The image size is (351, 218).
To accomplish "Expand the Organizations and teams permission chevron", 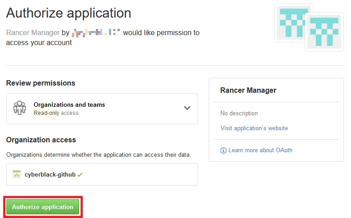I will [x=187, y=108].
